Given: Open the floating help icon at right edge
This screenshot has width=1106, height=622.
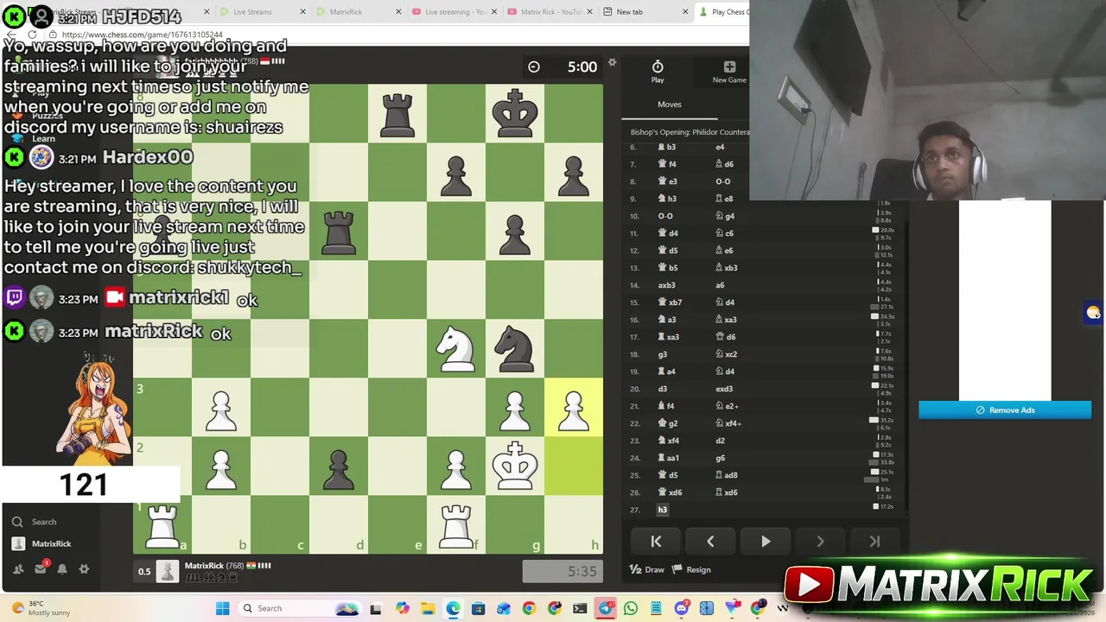Looking at the screenshot, I should pyautogui.click(x=1094, y=313).
